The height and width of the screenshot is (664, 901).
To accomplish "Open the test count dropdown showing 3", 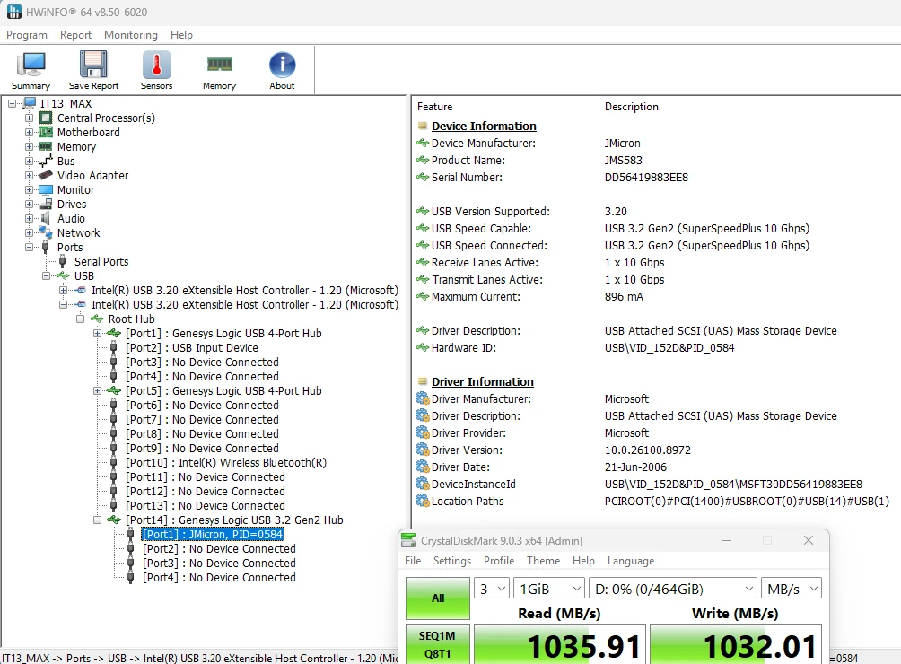I will pos(491,589).
